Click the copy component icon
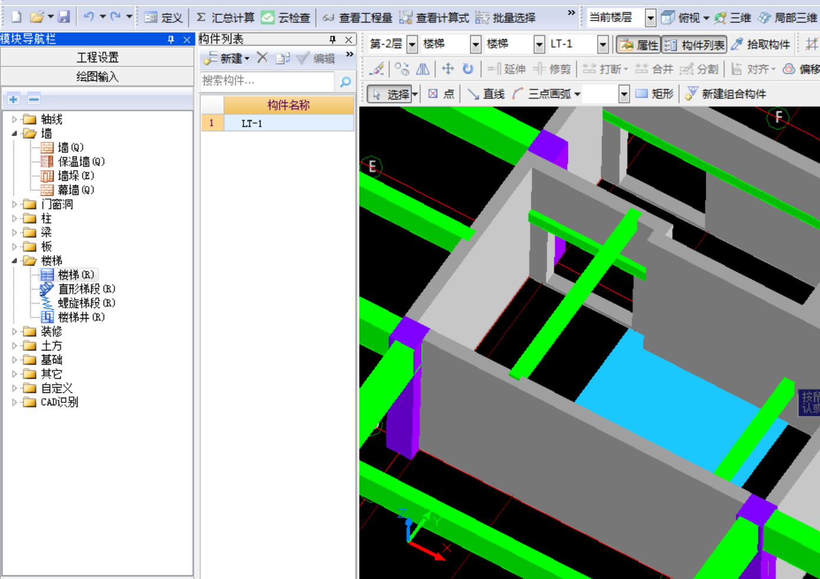 pos(283,58)
